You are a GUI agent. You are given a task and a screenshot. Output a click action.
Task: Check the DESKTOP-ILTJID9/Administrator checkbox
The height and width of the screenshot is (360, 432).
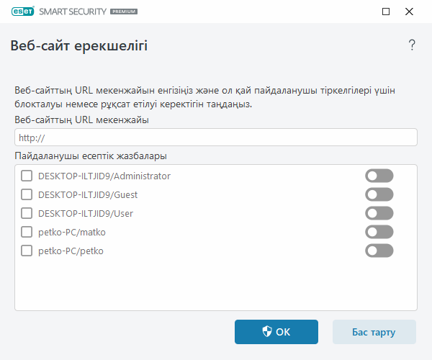click(27, 176)
